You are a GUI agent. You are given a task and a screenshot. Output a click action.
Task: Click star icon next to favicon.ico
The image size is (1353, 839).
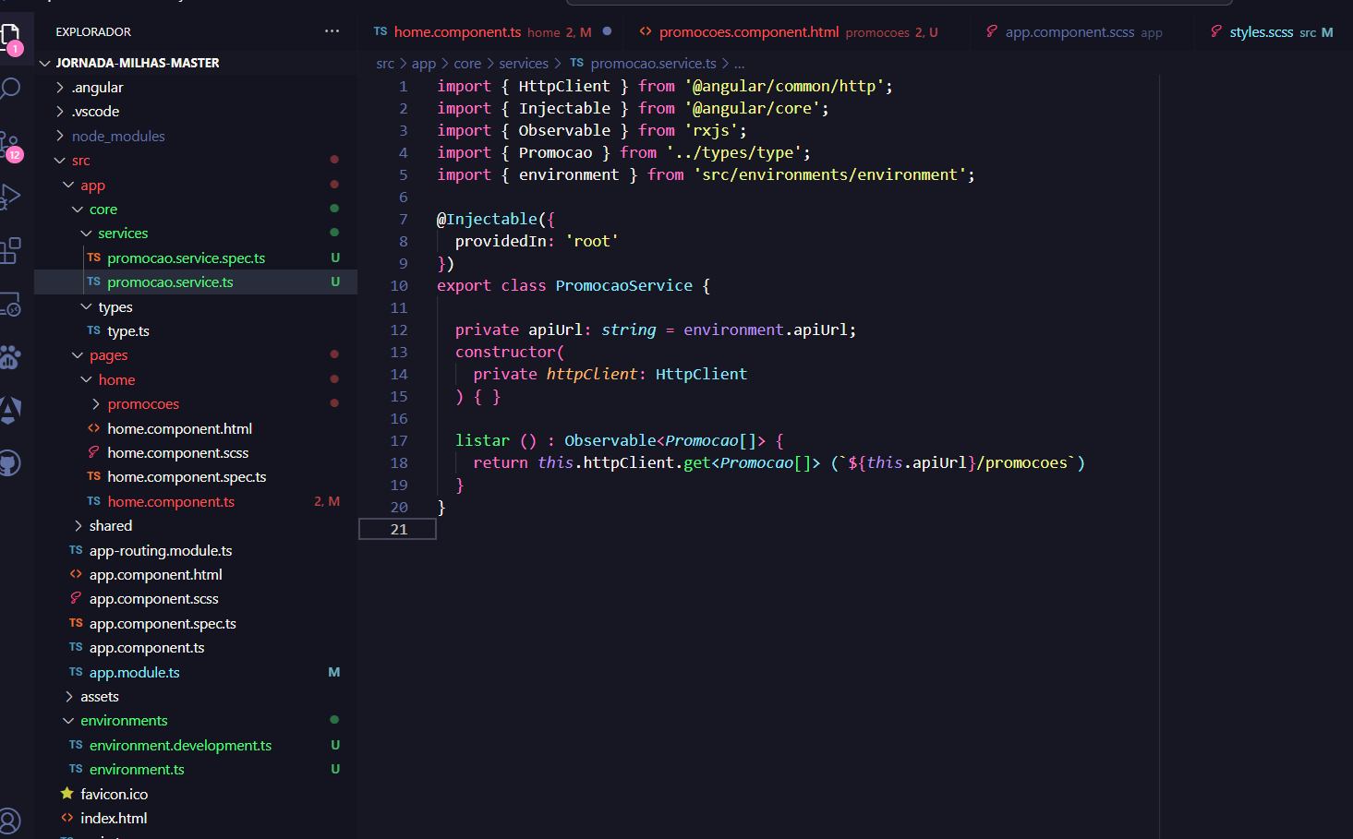coord(67,794)
